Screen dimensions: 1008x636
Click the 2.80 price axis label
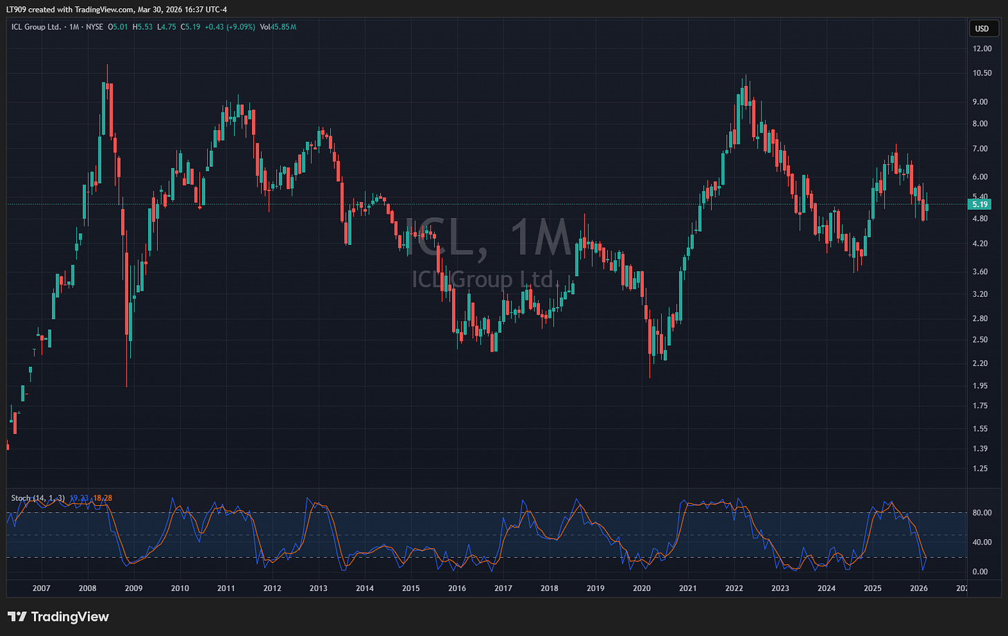point(982,319)
